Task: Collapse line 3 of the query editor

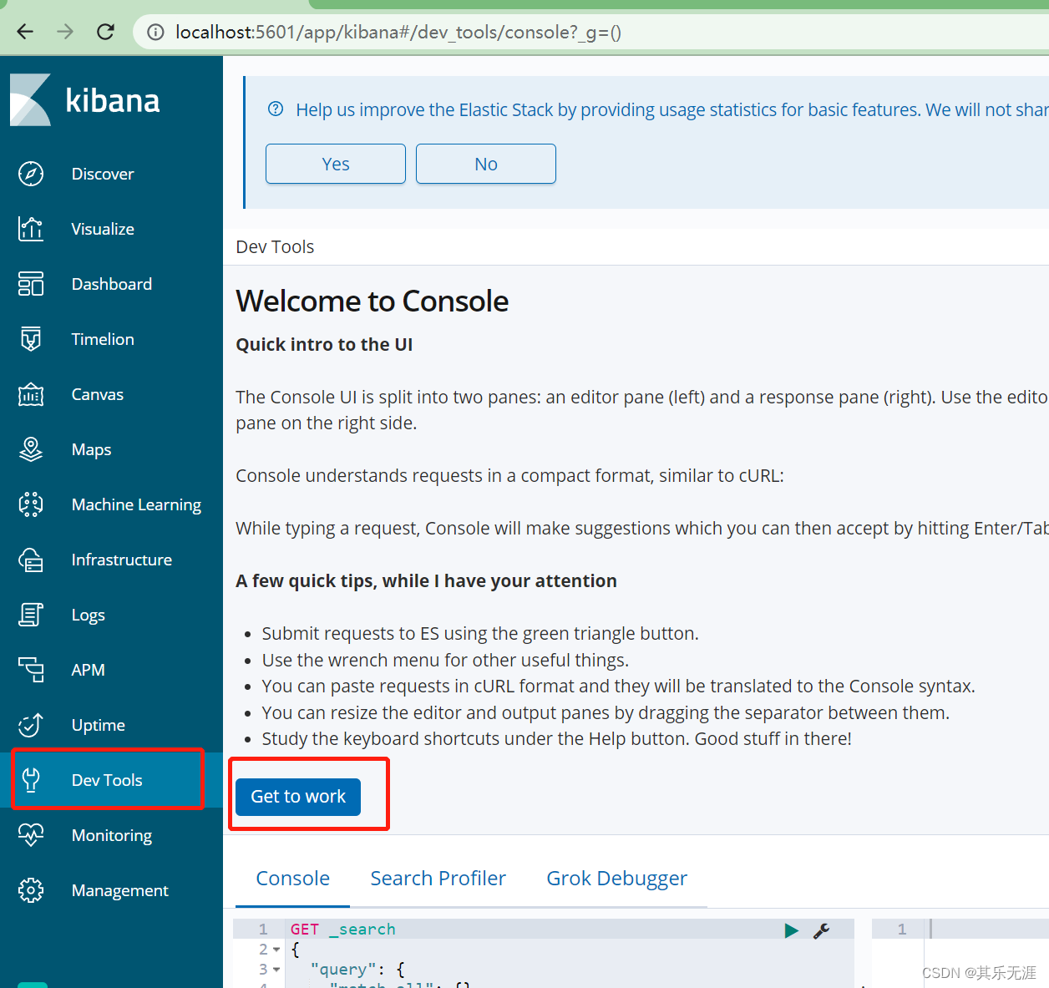Action: pyautogui.click(x=277, y=969)
